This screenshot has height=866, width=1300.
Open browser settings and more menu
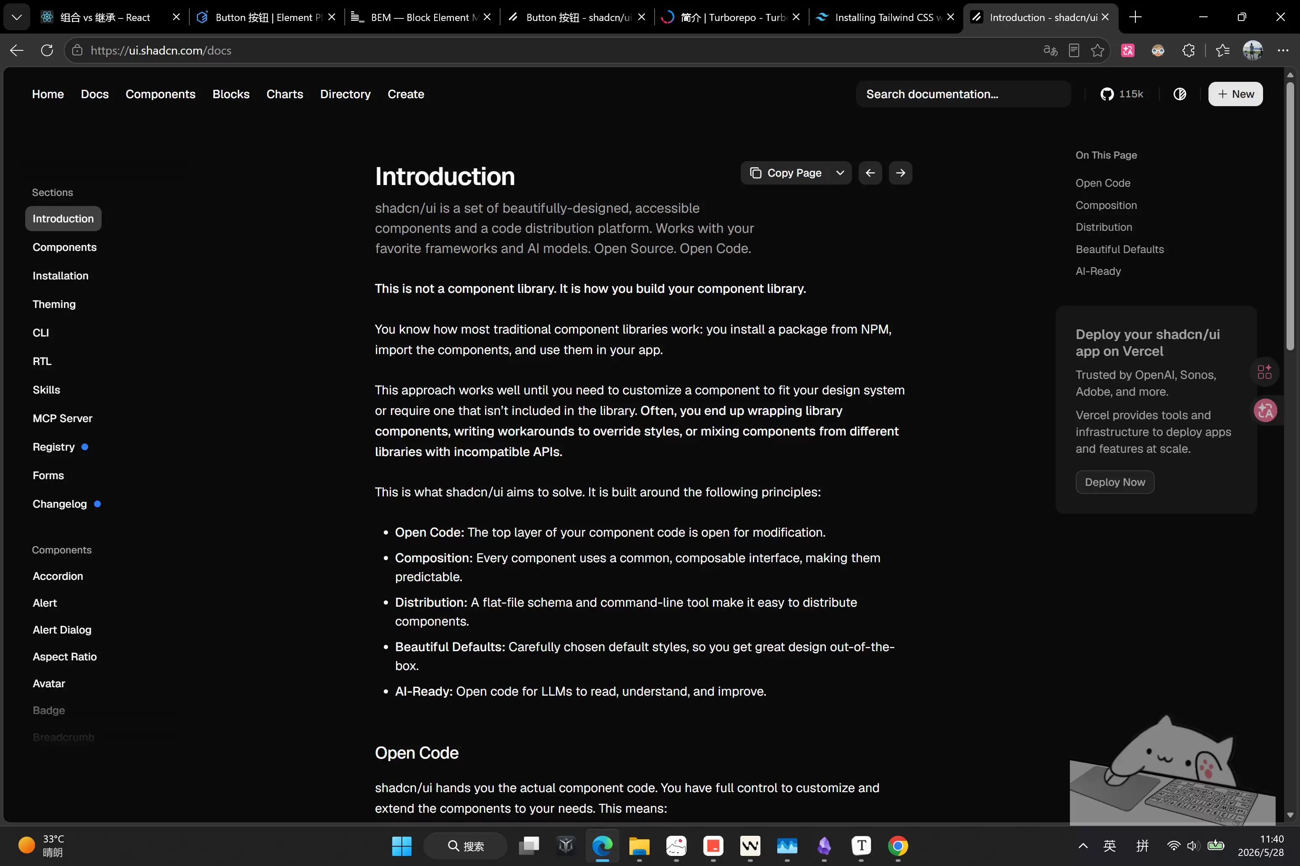1283,50
